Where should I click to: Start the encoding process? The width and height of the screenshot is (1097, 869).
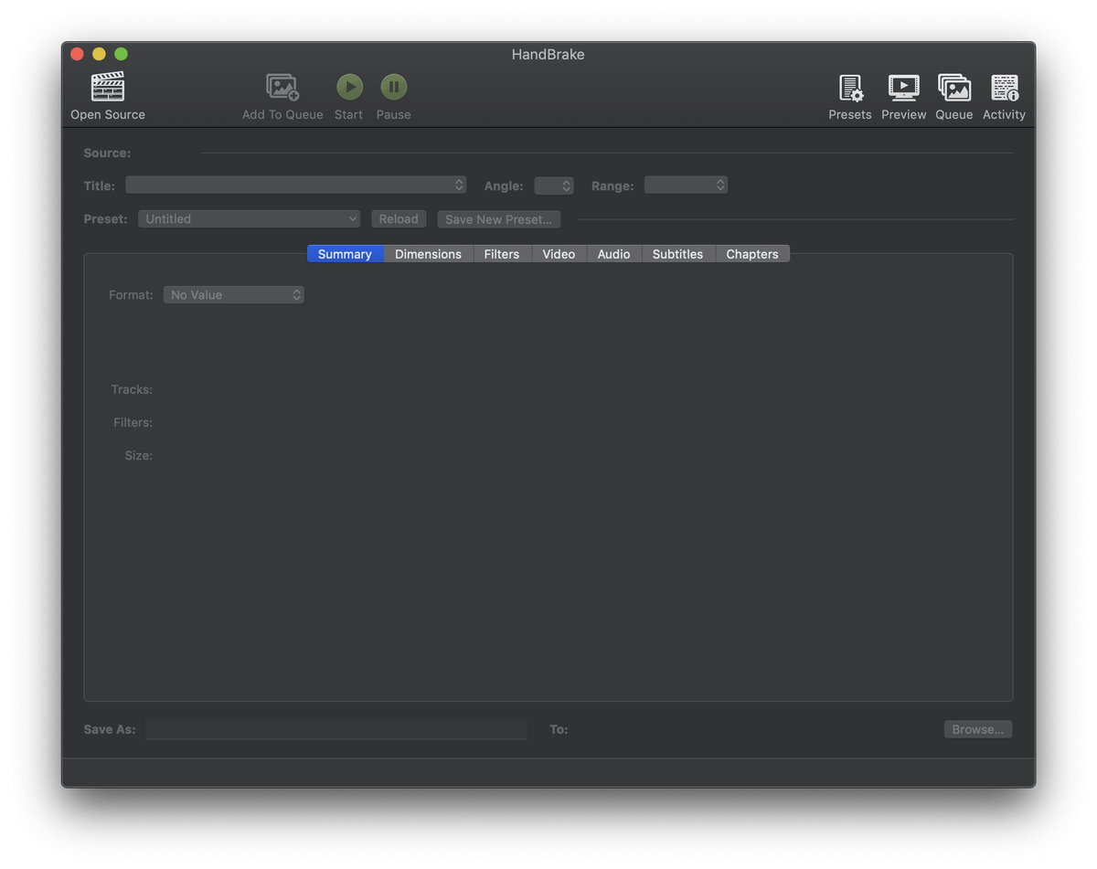click(348, 87)
